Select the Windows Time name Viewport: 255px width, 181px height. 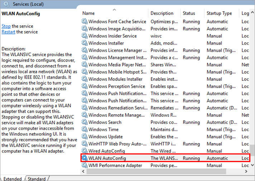[x=104, y=129]
